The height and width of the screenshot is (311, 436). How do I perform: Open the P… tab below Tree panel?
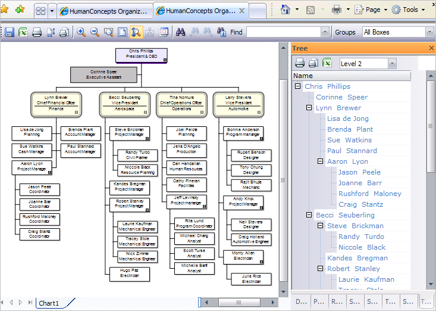pyautogui.click(x=319, y=301)
